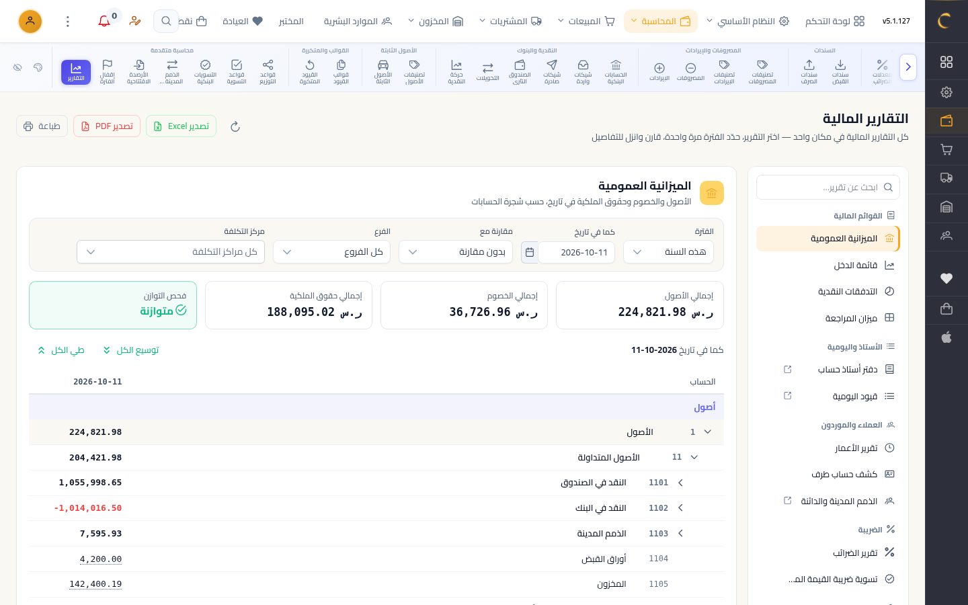
Task: Open قواعد التوزيع distribution rules
Action: point(268,72)
